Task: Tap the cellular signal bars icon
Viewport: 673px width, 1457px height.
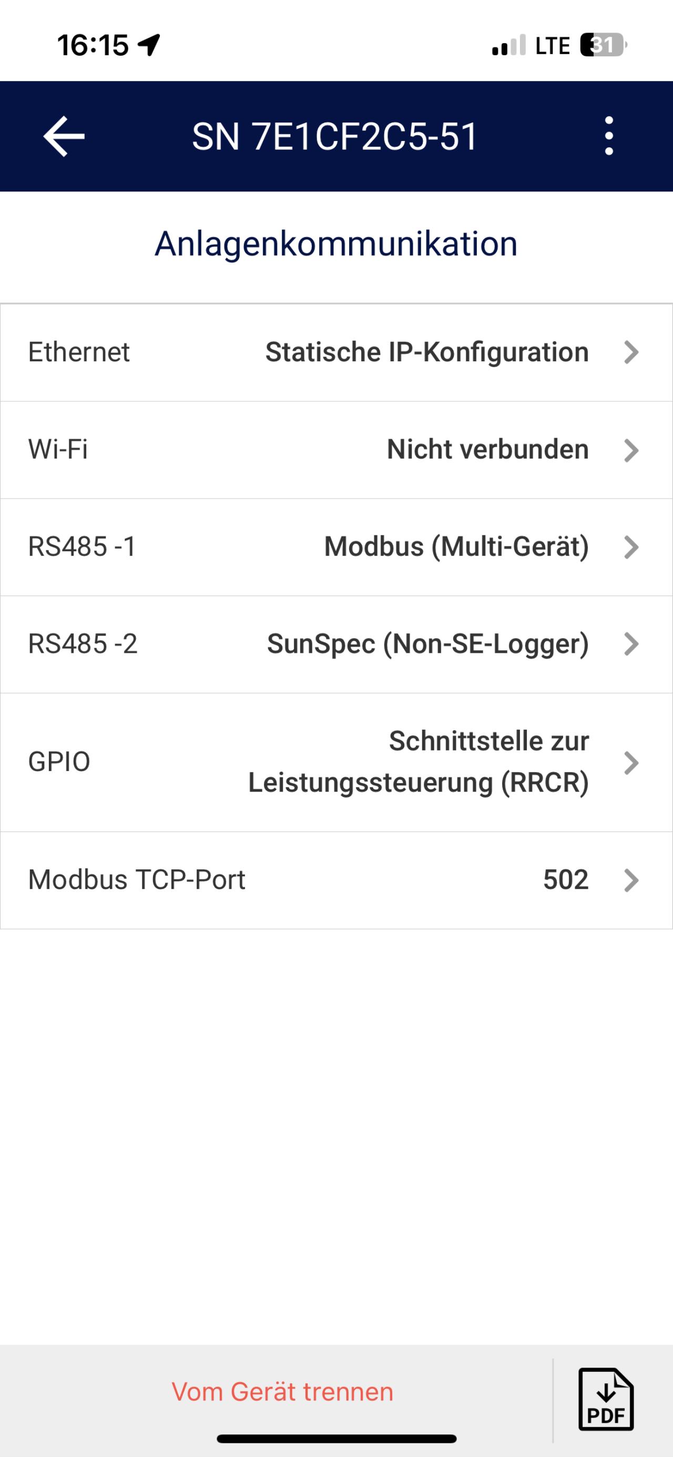Action: click(x=508, y=45)
